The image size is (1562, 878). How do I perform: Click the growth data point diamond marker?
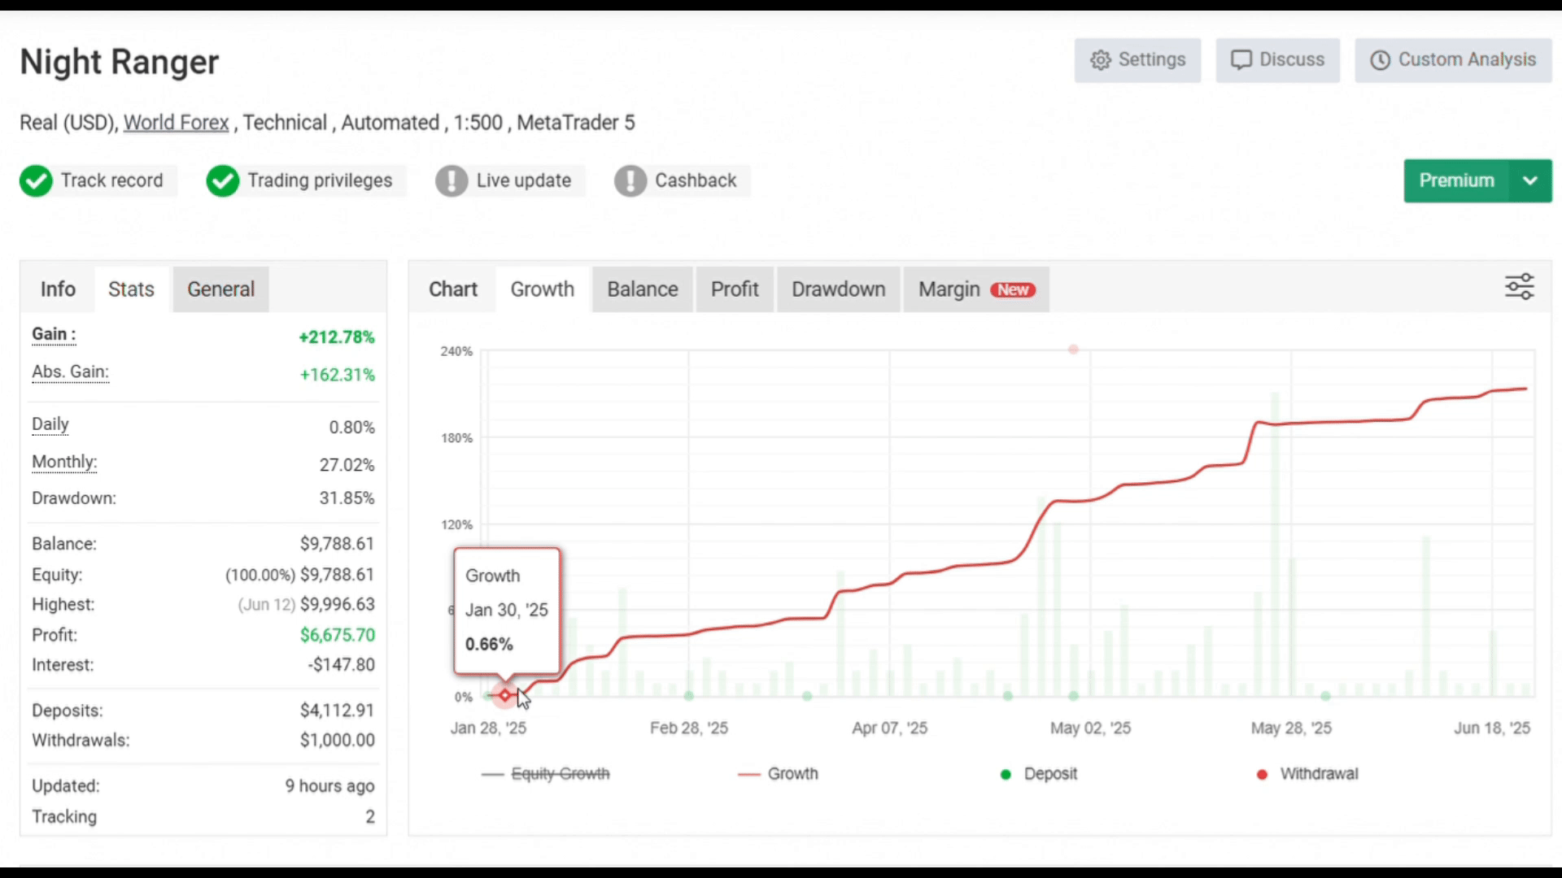pyautogui.click(x=505, y=695)
